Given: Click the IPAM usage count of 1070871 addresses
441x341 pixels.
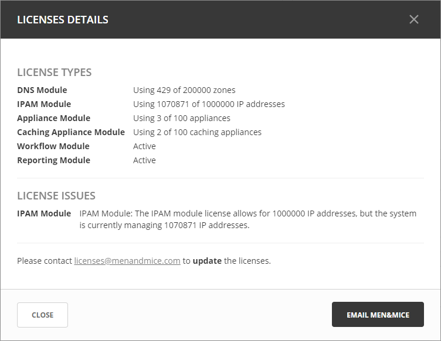Looking at the screenshot, I should pyautogui.click(x=209, y=104).
